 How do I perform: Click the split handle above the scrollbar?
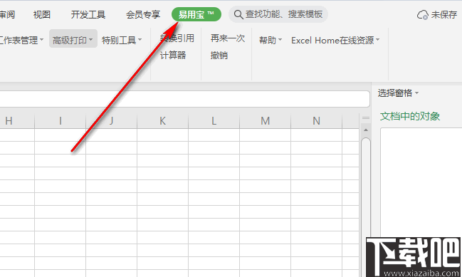(x=366, y=118)
